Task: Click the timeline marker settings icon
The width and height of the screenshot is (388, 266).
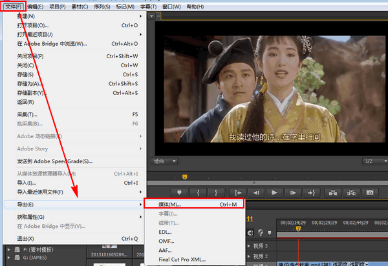Action: tap(270, 232)
